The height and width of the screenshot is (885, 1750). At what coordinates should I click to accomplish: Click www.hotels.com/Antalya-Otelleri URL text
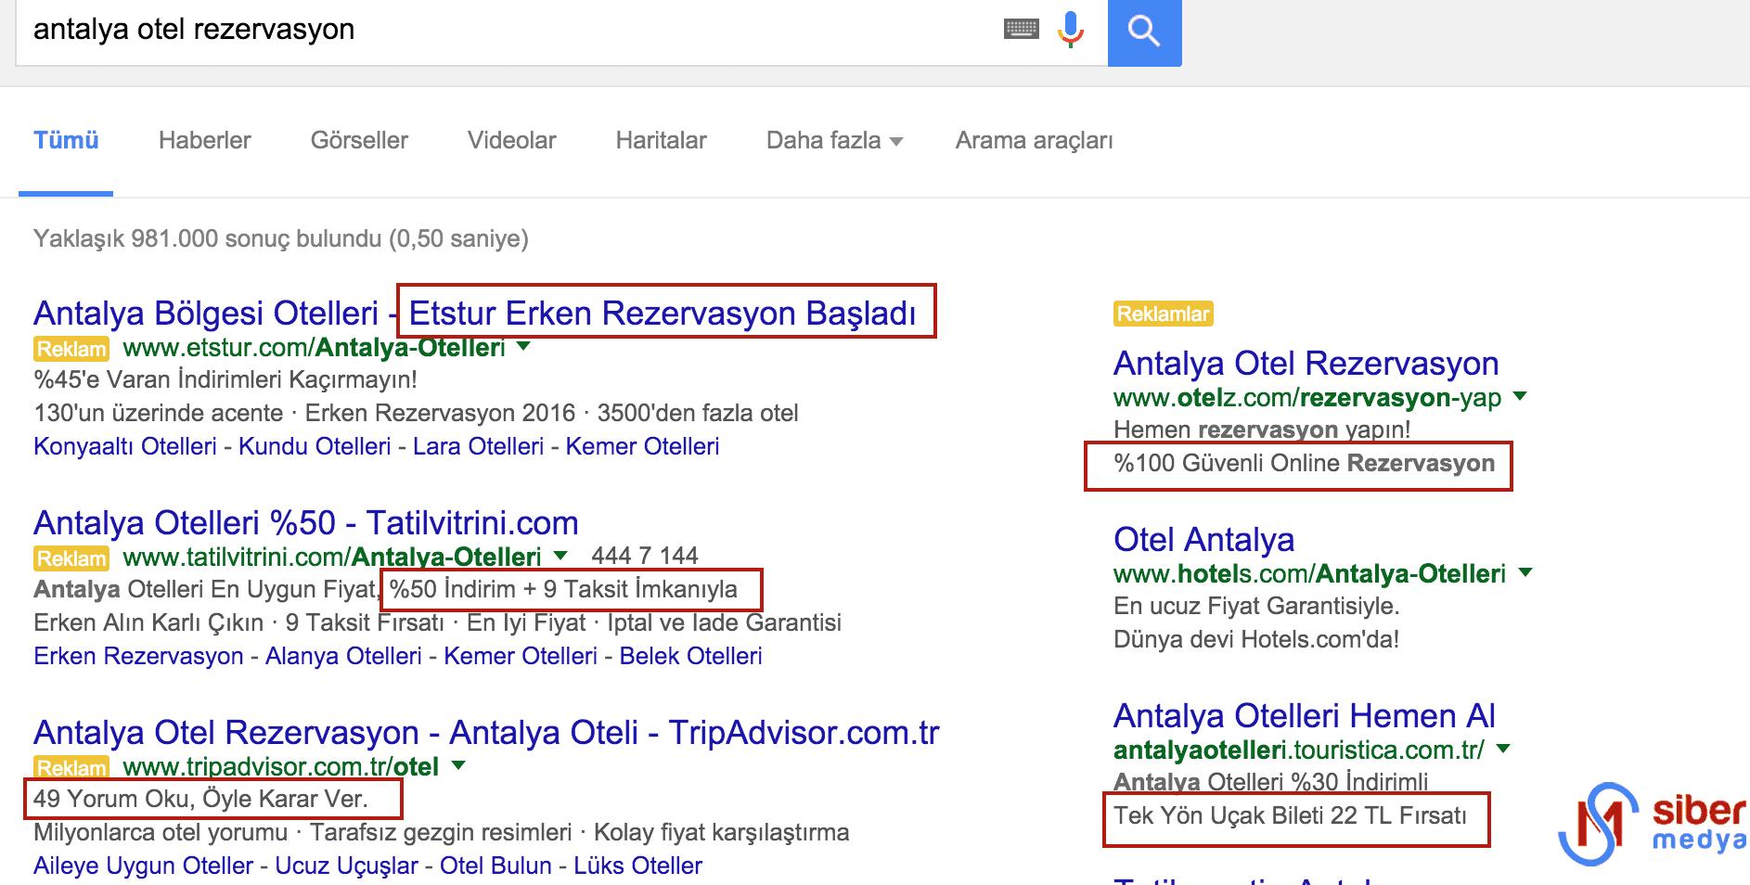pos(1309,574)
